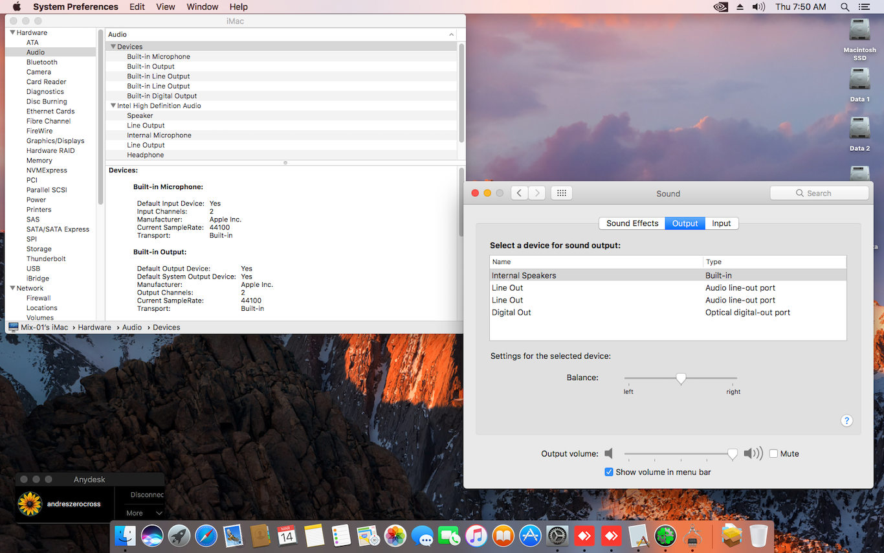Open Notes icon in the Dock
The image size is (884, 553).
click(314, 536)
